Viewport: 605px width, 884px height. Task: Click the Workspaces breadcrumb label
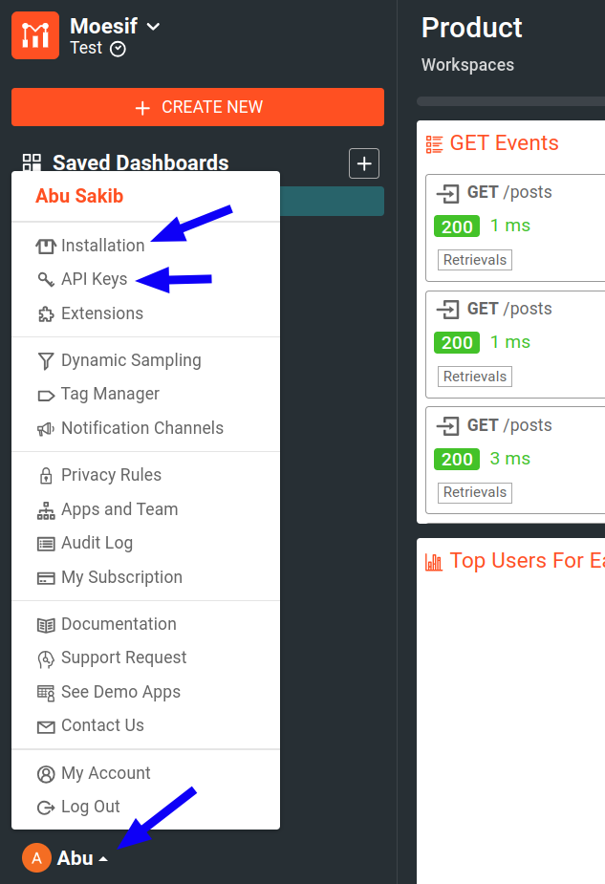coord(467,65)
